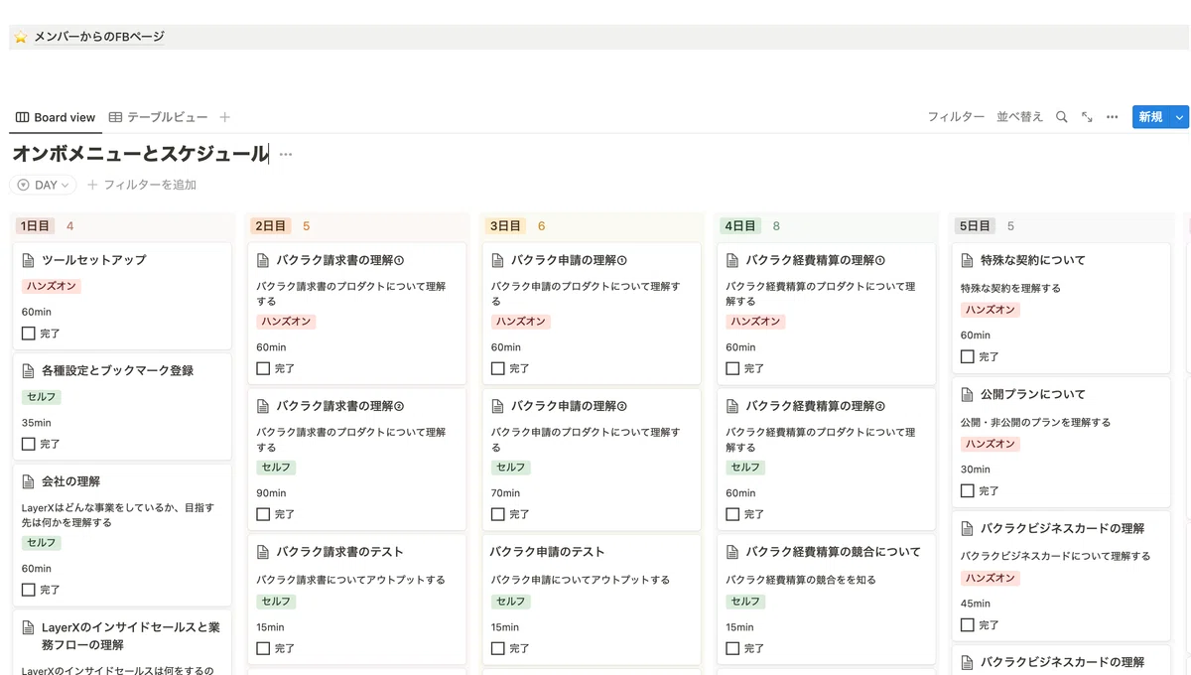The image size is (1191, 675).
Task: Create a new item with 新規 button
Action: point(1151,117)
